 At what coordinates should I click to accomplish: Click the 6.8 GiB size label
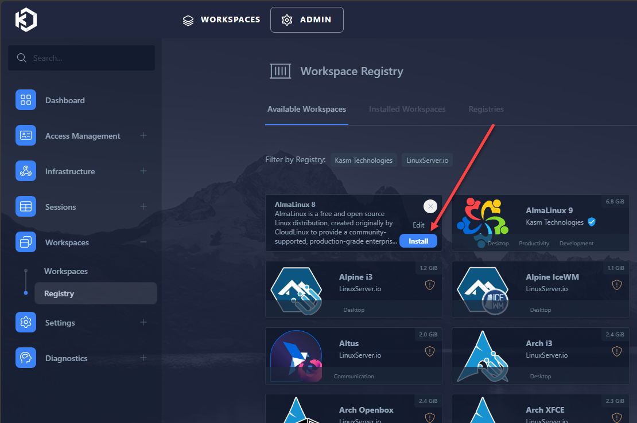(615, 202)
